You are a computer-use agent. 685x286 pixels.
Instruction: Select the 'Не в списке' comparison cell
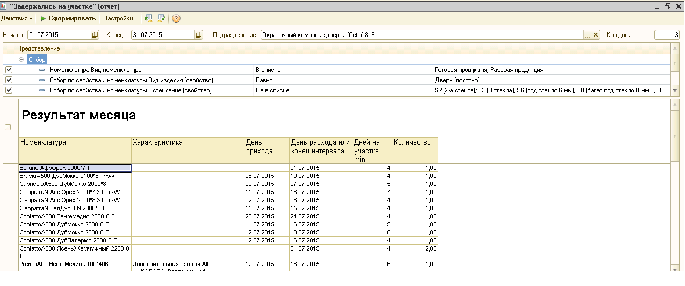(x=272, y=90)
